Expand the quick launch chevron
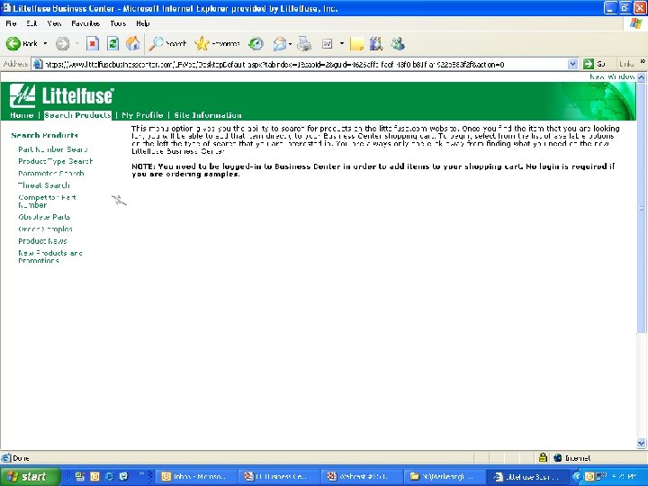This screenshot has width=648, height=486. 142,474
